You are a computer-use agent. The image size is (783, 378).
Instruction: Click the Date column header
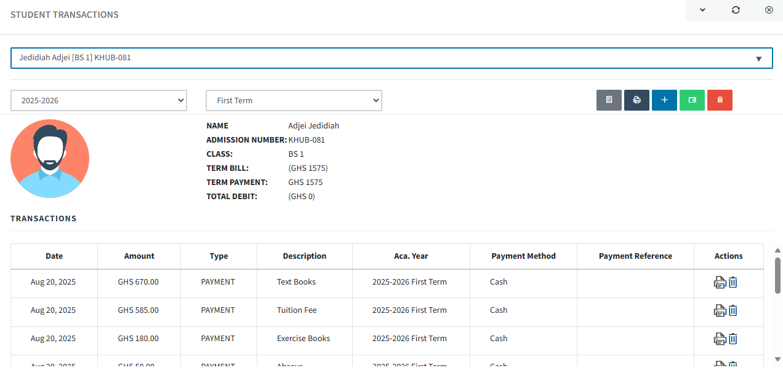coord(54,256)
